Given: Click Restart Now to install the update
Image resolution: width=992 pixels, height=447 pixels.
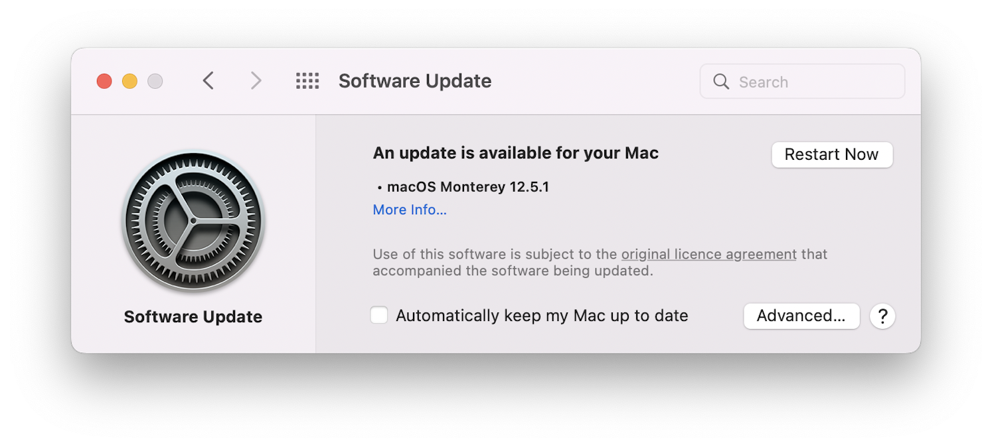Looking at the screenshot, I should coord(831,155).
